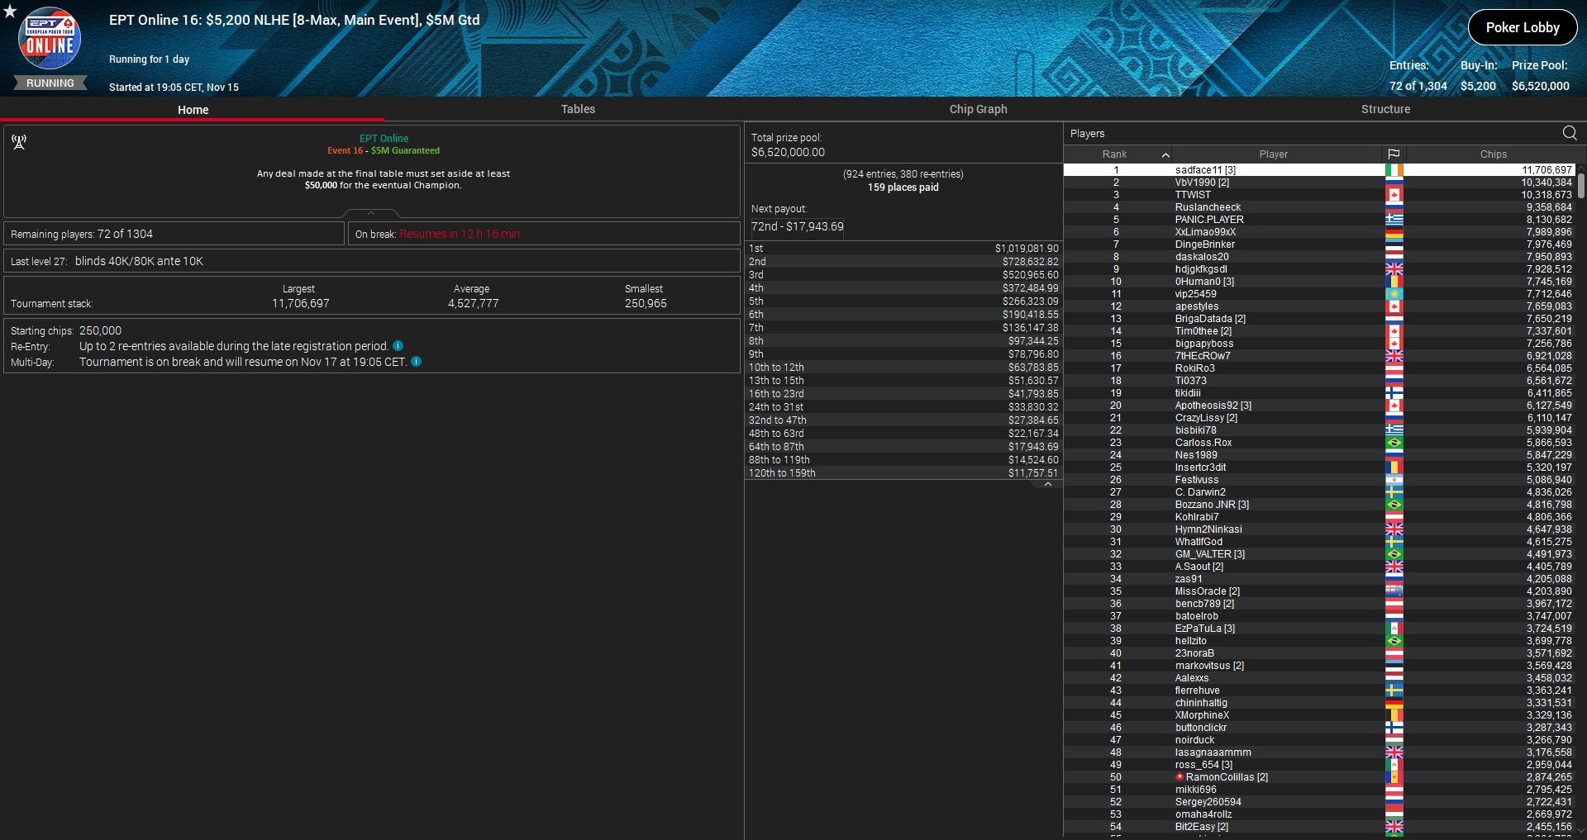Viewport: 1587px width, 840px height.
Task: Click the broadcast antenna icon
Action: point(19,142)
